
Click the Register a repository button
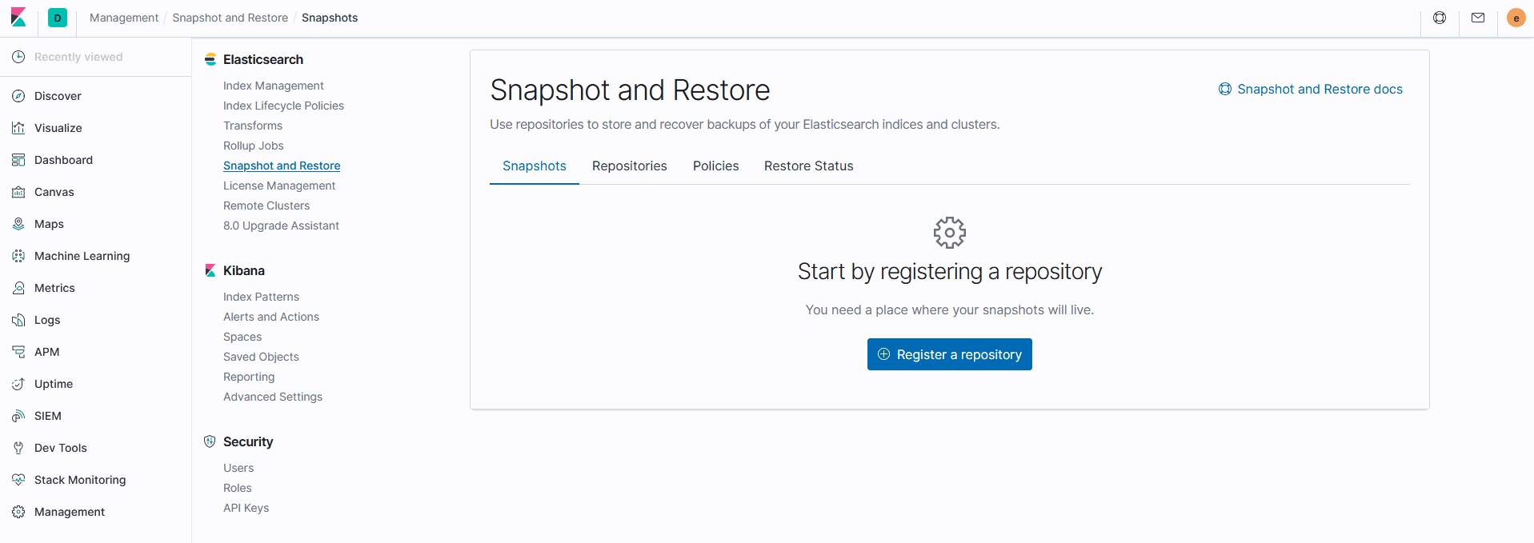tap(949, 354)
